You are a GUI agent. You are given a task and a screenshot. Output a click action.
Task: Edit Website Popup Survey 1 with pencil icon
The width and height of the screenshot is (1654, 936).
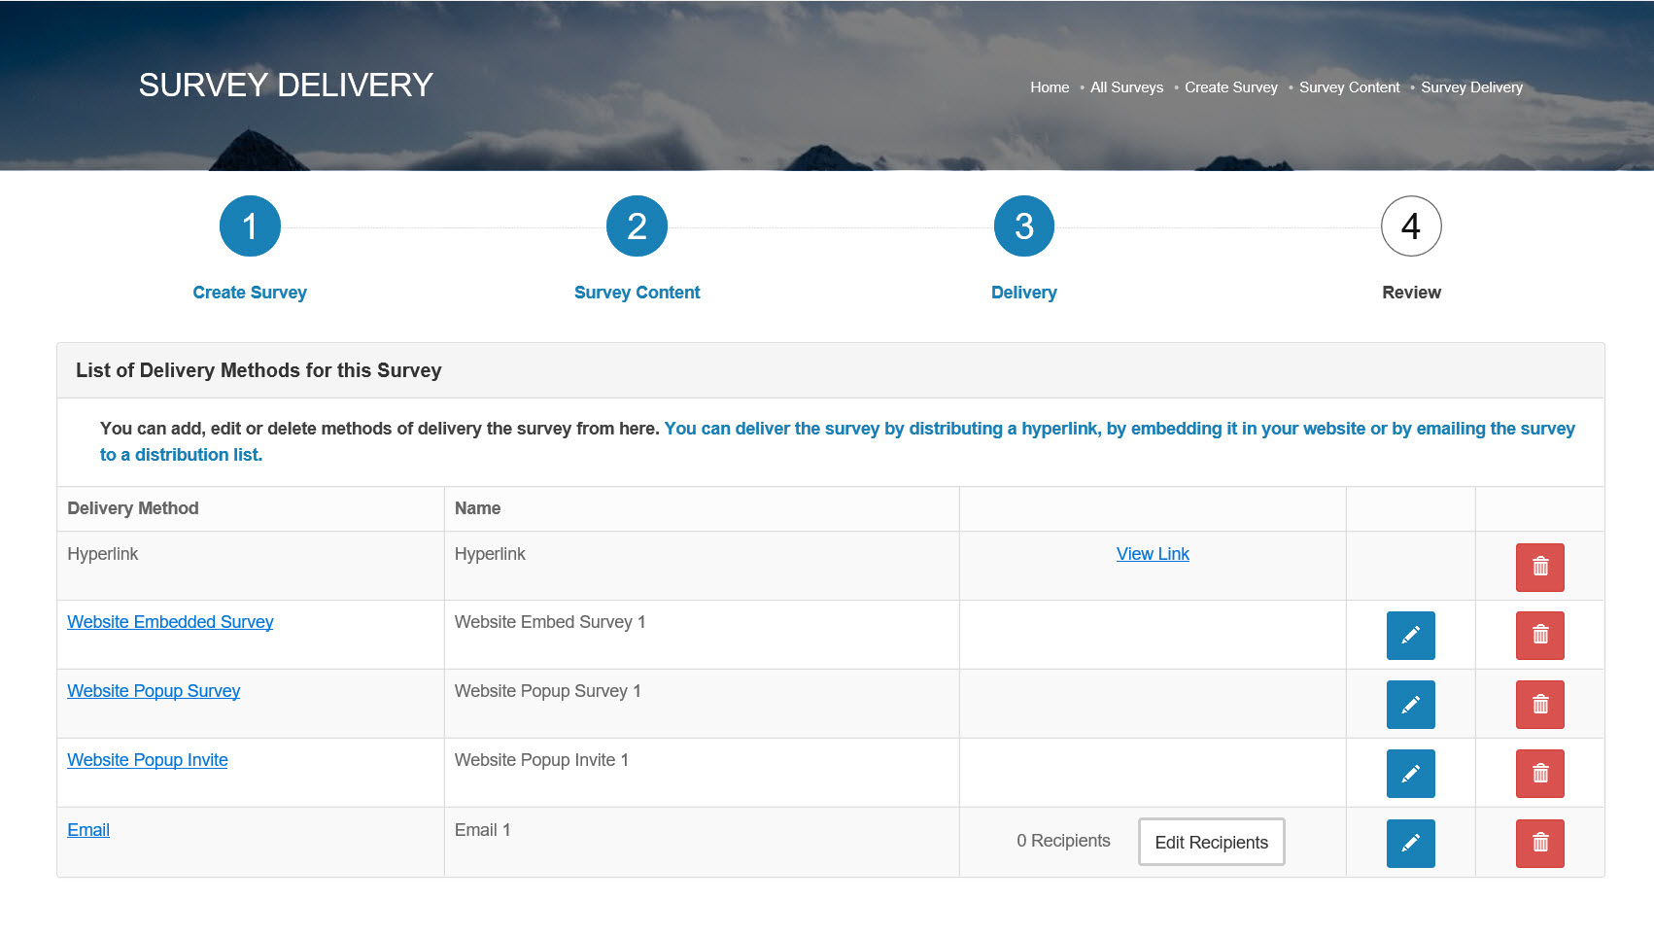1410,705
